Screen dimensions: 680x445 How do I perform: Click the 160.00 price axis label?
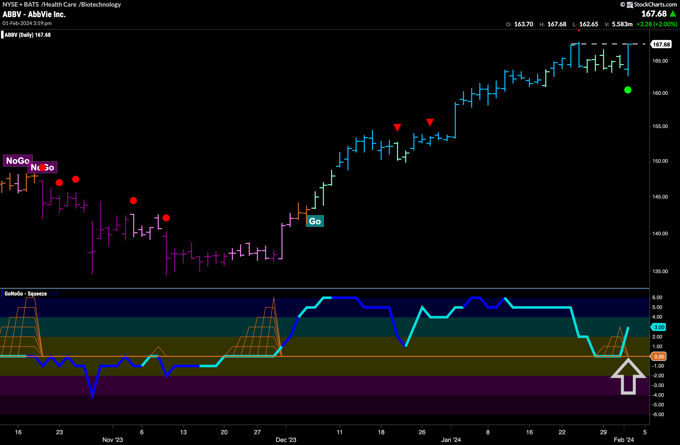pyautogui.click(x=660, y=93)
